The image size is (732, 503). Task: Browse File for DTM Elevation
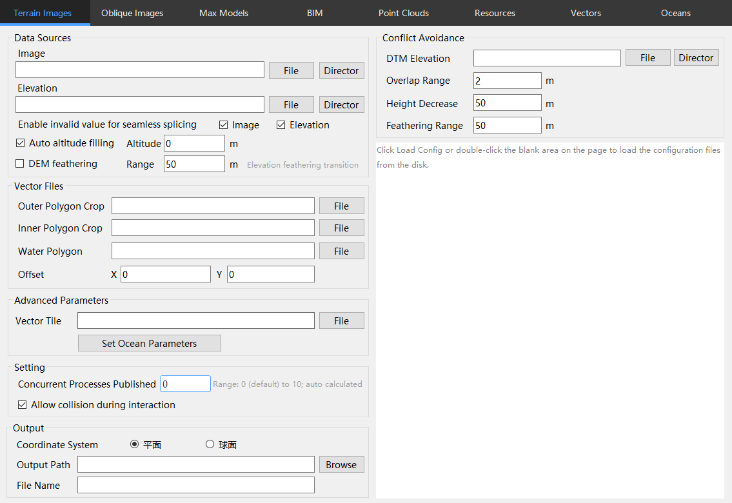(x=648, y=57)
